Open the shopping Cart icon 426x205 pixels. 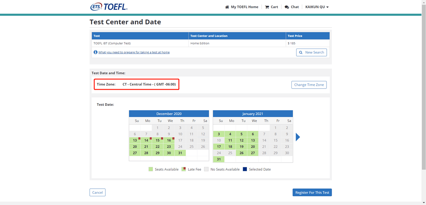267,7
